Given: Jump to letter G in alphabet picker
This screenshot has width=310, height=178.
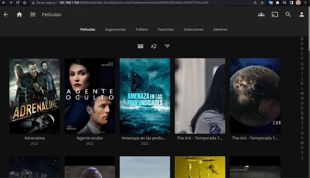Looking at the screenshot, I should (x=302, y=63).
